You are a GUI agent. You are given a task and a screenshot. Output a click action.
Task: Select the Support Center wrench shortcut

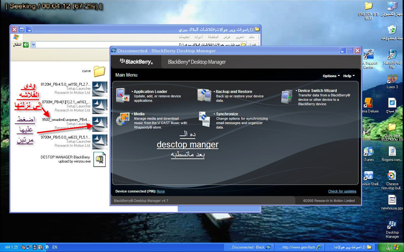(x=368, y=54)
